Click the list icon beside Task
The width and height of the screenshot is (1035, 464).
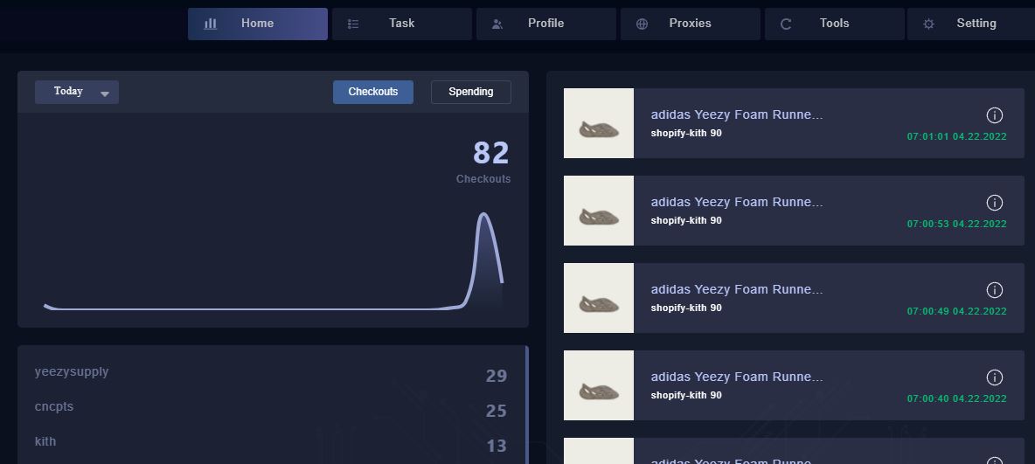click(353, 24)
